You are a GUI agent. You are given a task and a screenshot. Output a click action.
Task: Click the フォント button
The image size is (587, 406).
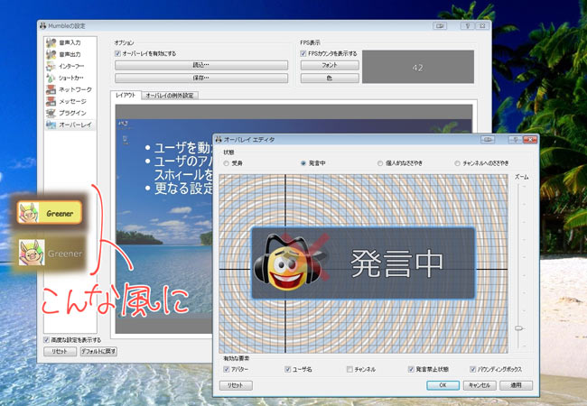point(329,66)
